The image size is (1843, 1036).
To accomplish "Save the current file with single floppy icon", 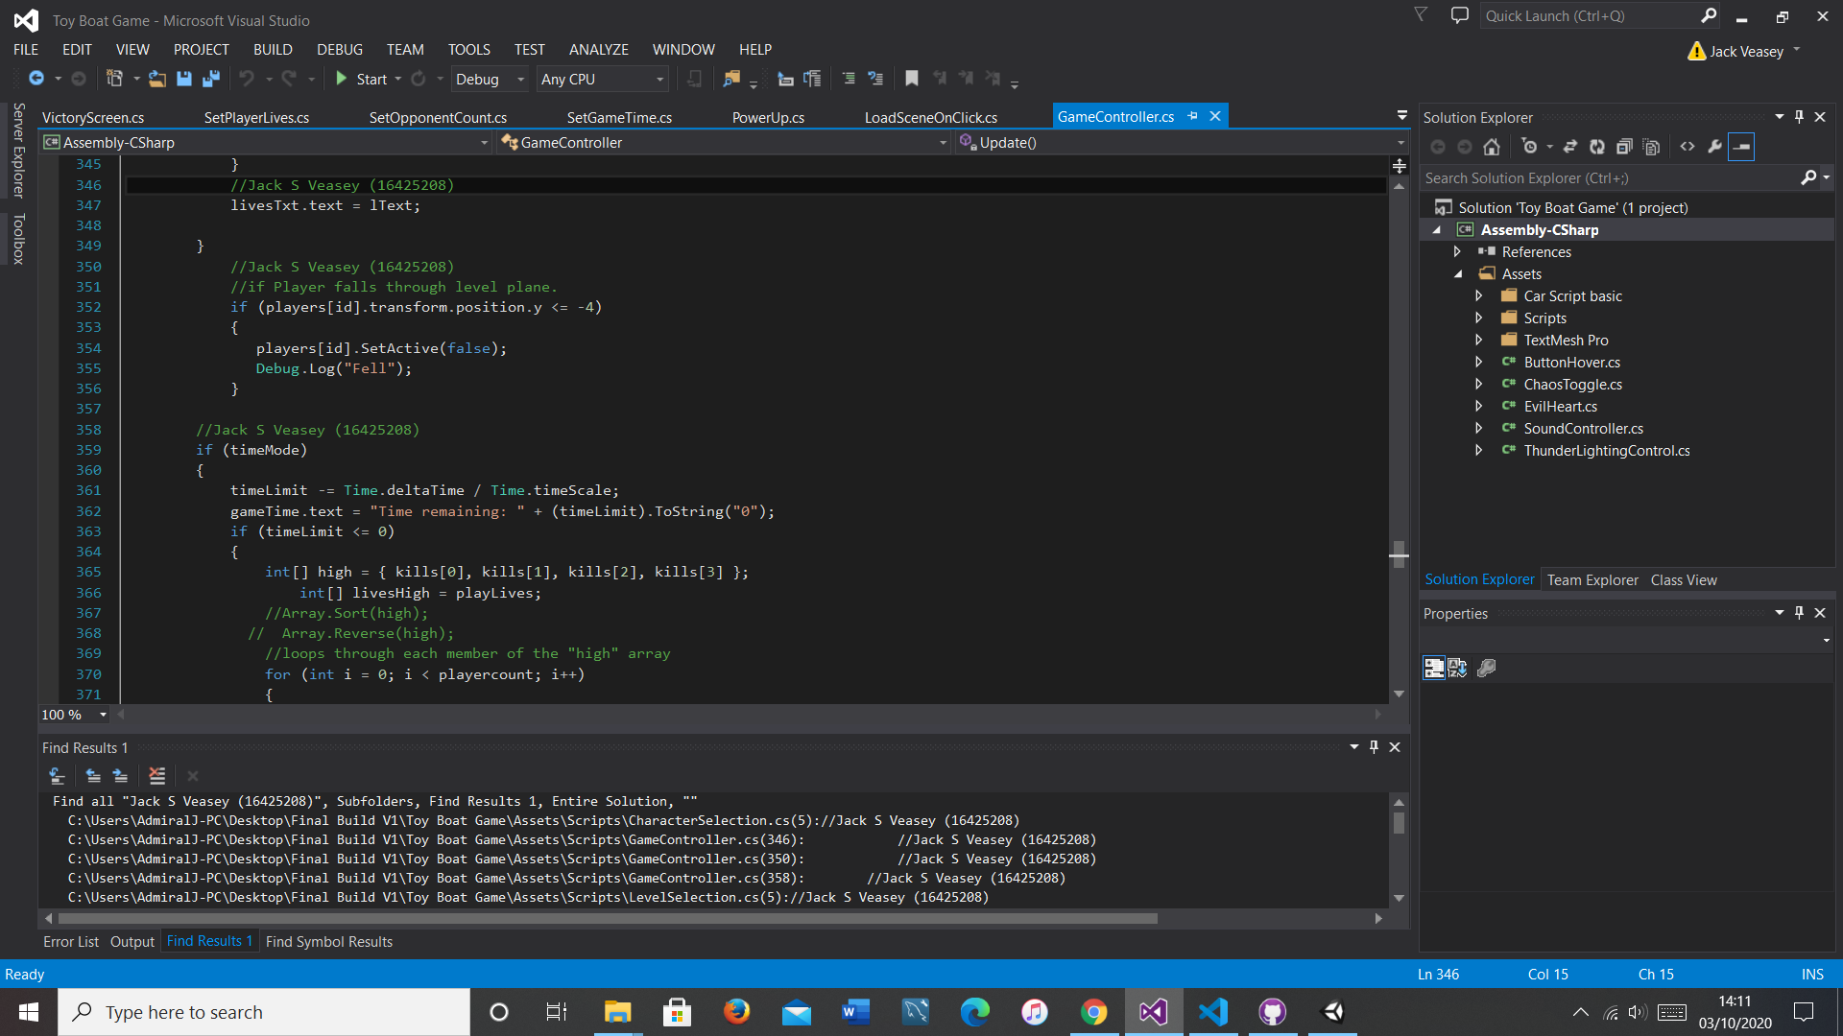I will coord(184,79).
